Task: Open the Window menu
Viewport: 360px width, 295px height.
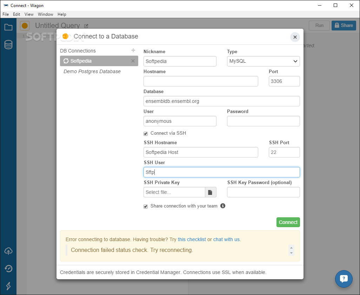Action: pos(46,14)
